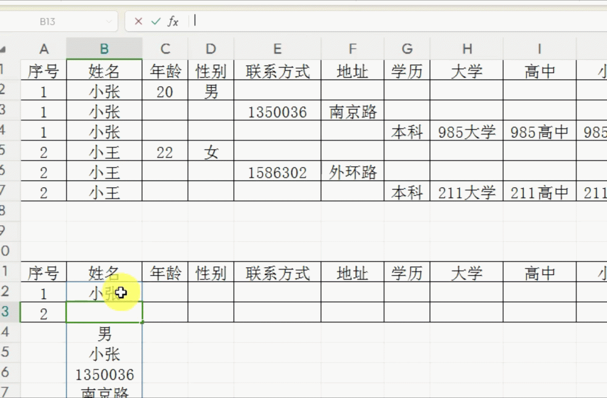Select column D header
This screenshot has width=607, height=398.
(211, 49)
